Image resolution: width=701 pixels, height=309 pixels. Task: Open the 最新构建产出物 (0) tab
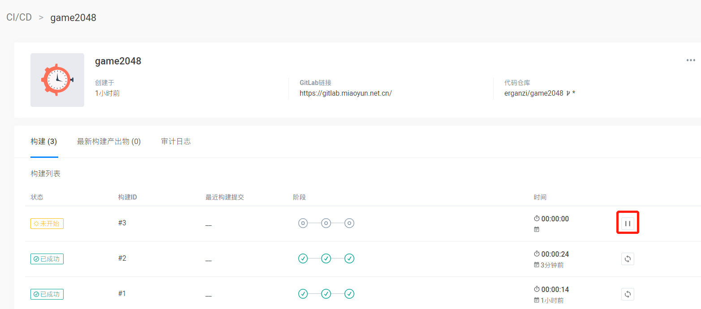(109, 141)
